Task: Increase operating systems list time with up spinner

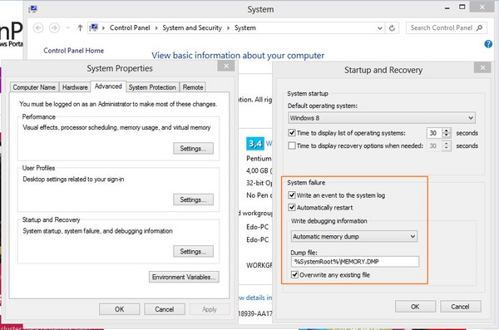Action: pos(447,131)
